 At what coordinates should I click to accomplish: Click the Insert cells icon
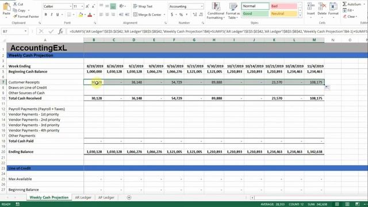[310, 6]
